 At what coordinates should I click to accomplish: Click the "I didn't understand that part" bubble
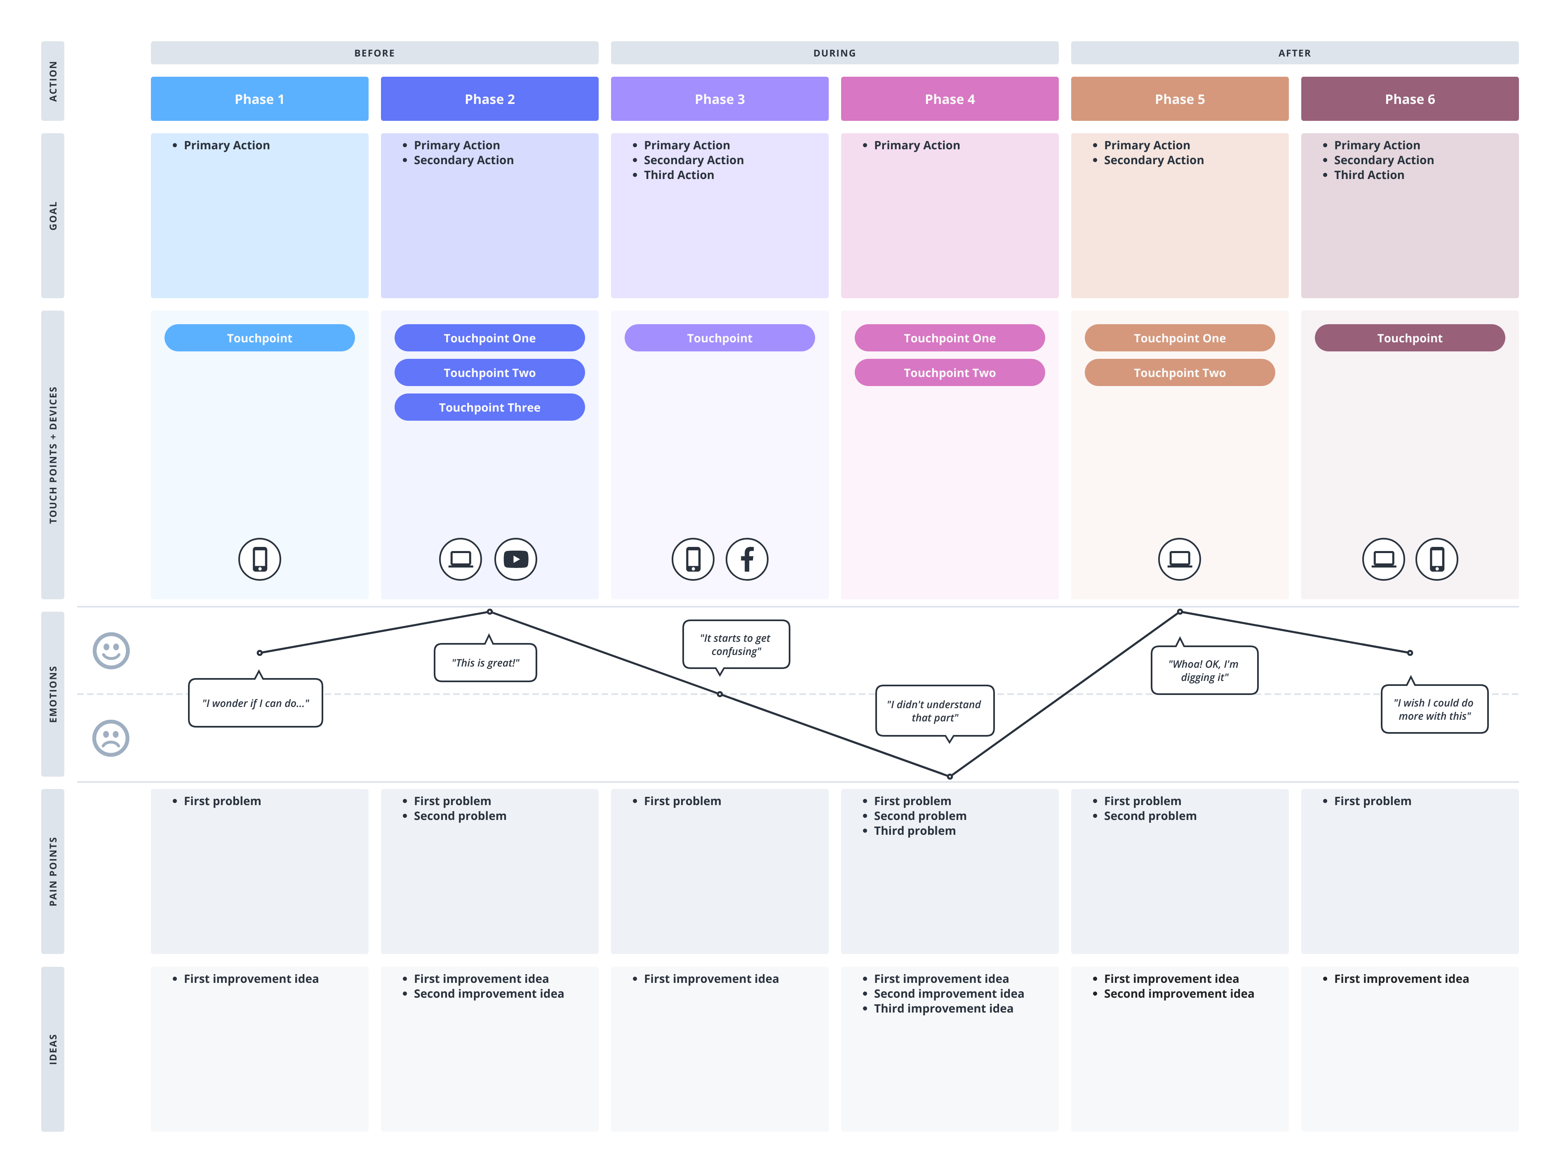tap(935, 711)
